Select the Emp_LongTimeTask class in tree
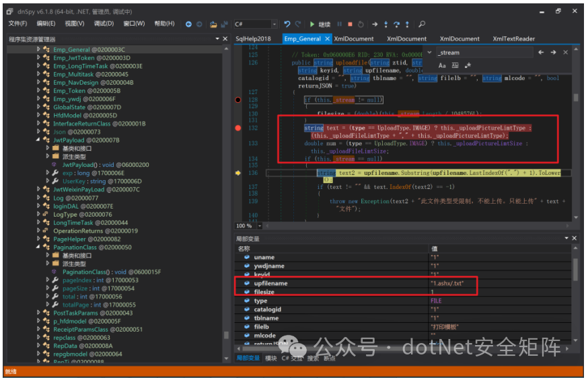The width and height of the screenshot is (586, 378). coord(98,66)
